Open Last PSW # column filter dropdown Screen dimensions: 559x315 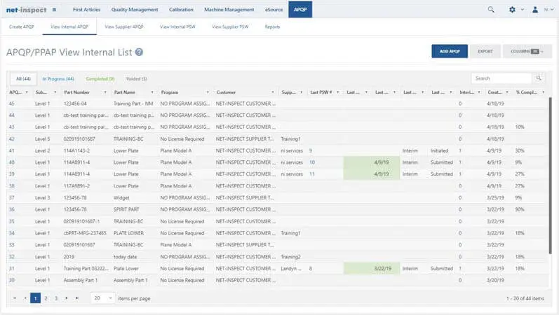[337, 92]
